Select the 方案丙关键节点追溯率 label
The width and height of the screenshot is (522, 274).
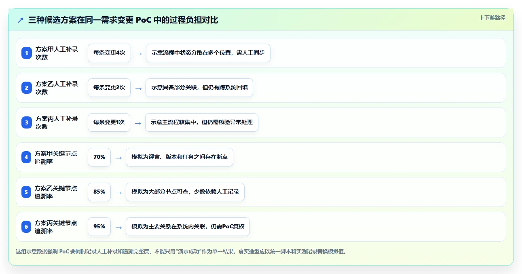coord(56,227)
